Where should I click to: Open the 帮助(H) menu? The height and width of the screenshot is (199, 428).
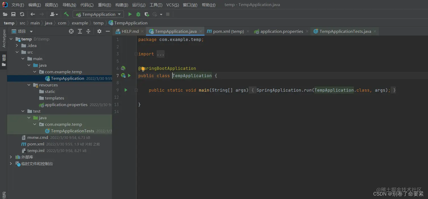point(209,5)
